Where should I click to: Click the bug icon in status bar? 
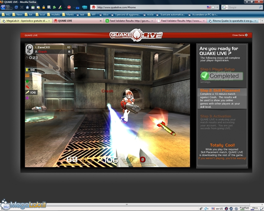coord(201,209)
